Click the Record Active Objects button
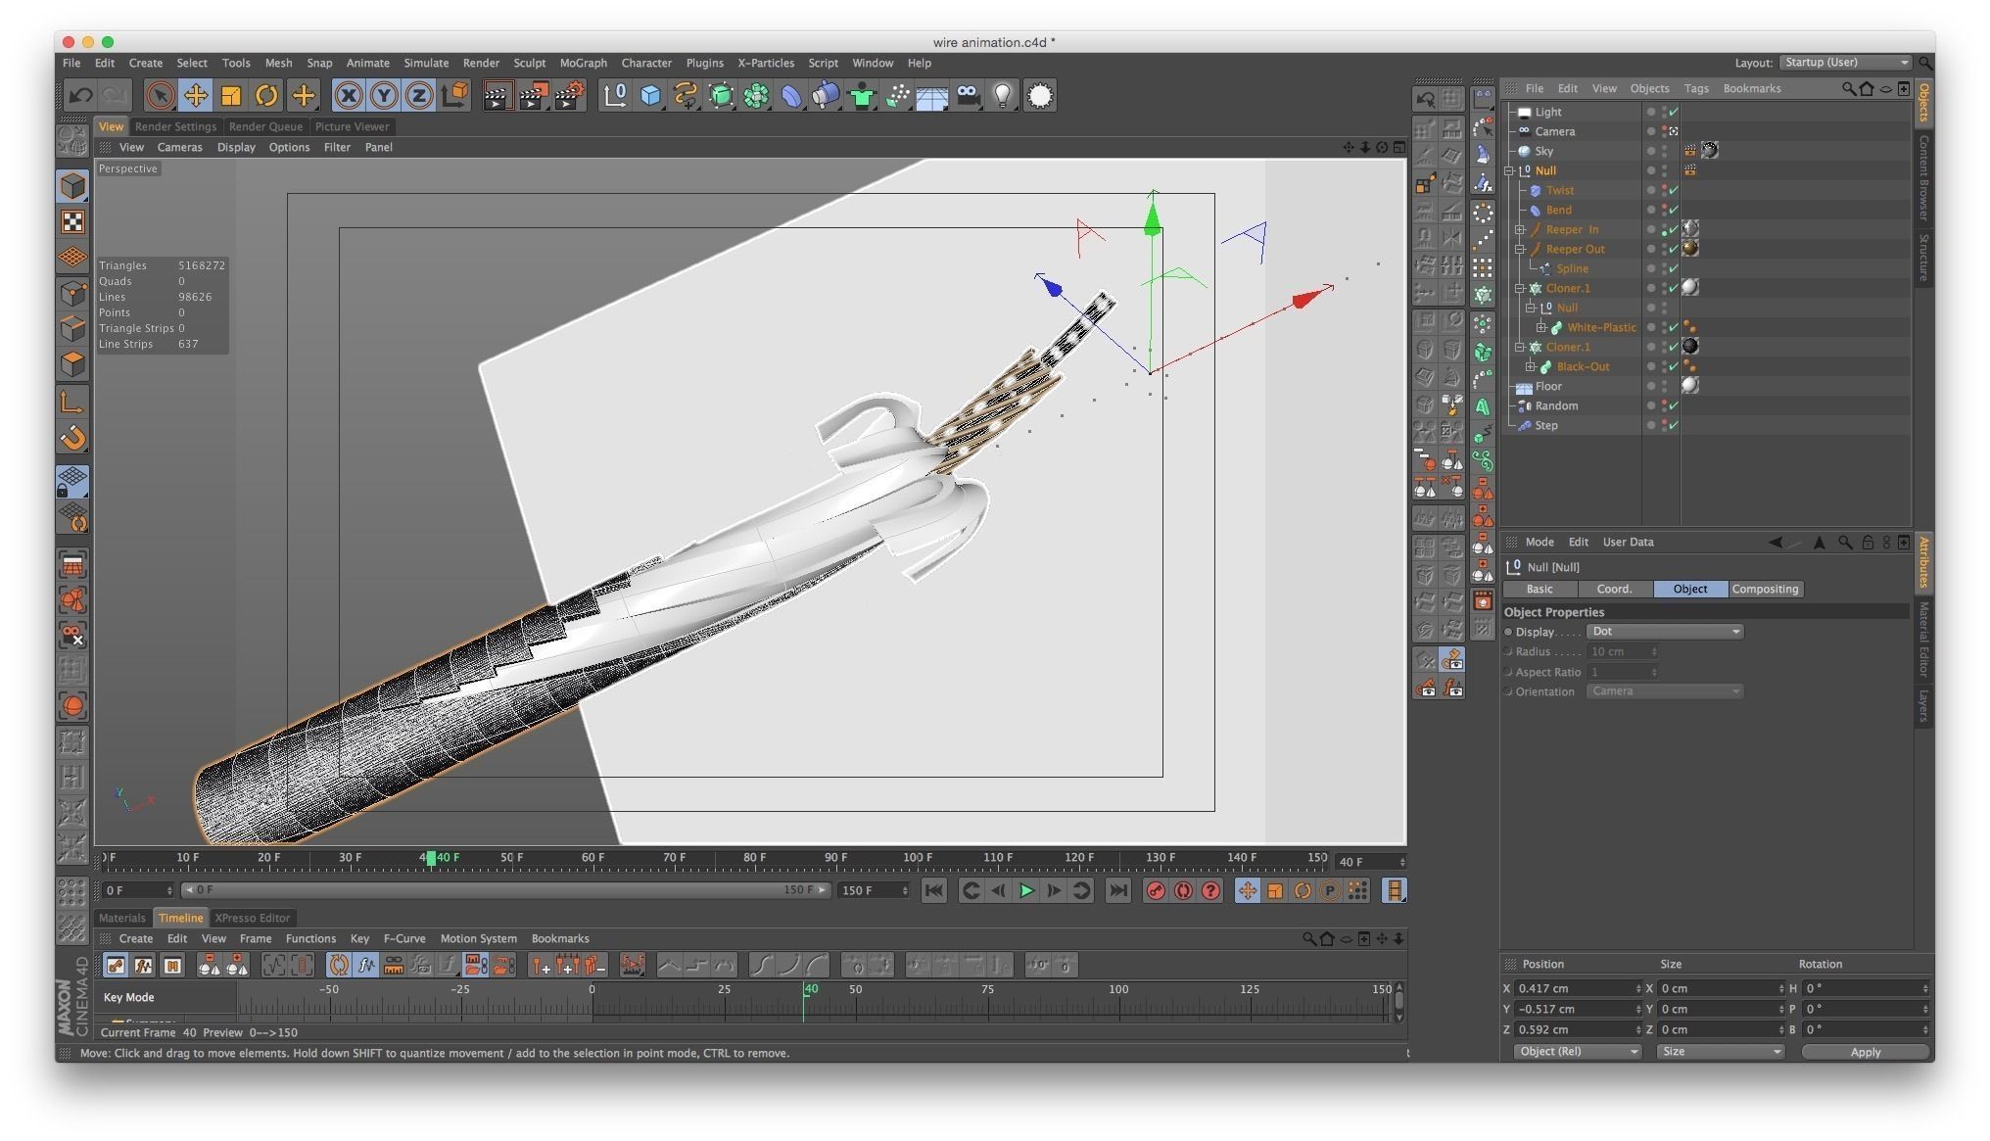Screen dimensions: 1990x1141 click(1156, 890)
